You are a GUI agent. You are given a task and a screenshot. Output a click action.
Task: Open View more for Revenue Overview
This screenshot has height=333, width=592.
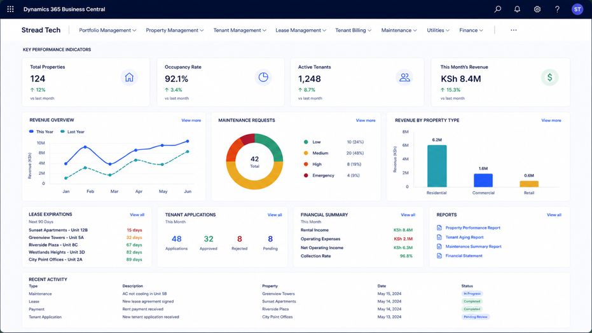tap(191, 120)
